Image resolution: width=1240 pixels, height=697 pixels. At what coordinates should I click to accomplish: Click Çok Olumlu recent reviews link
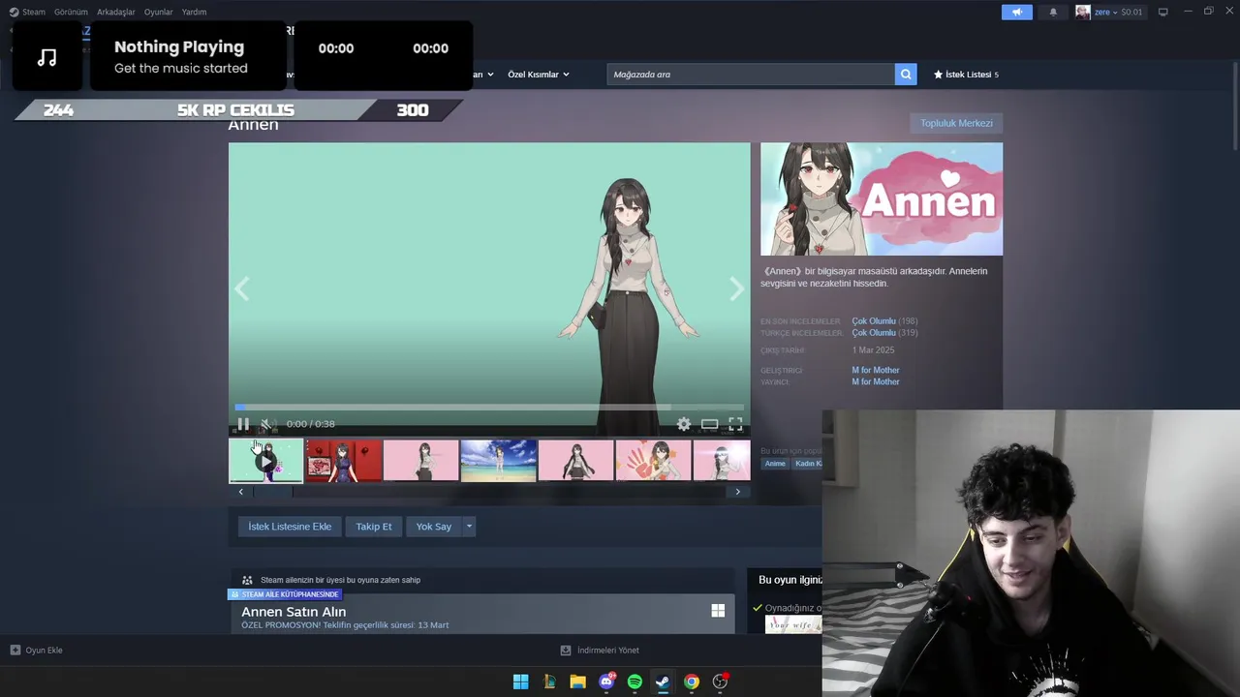click(874, 321)
